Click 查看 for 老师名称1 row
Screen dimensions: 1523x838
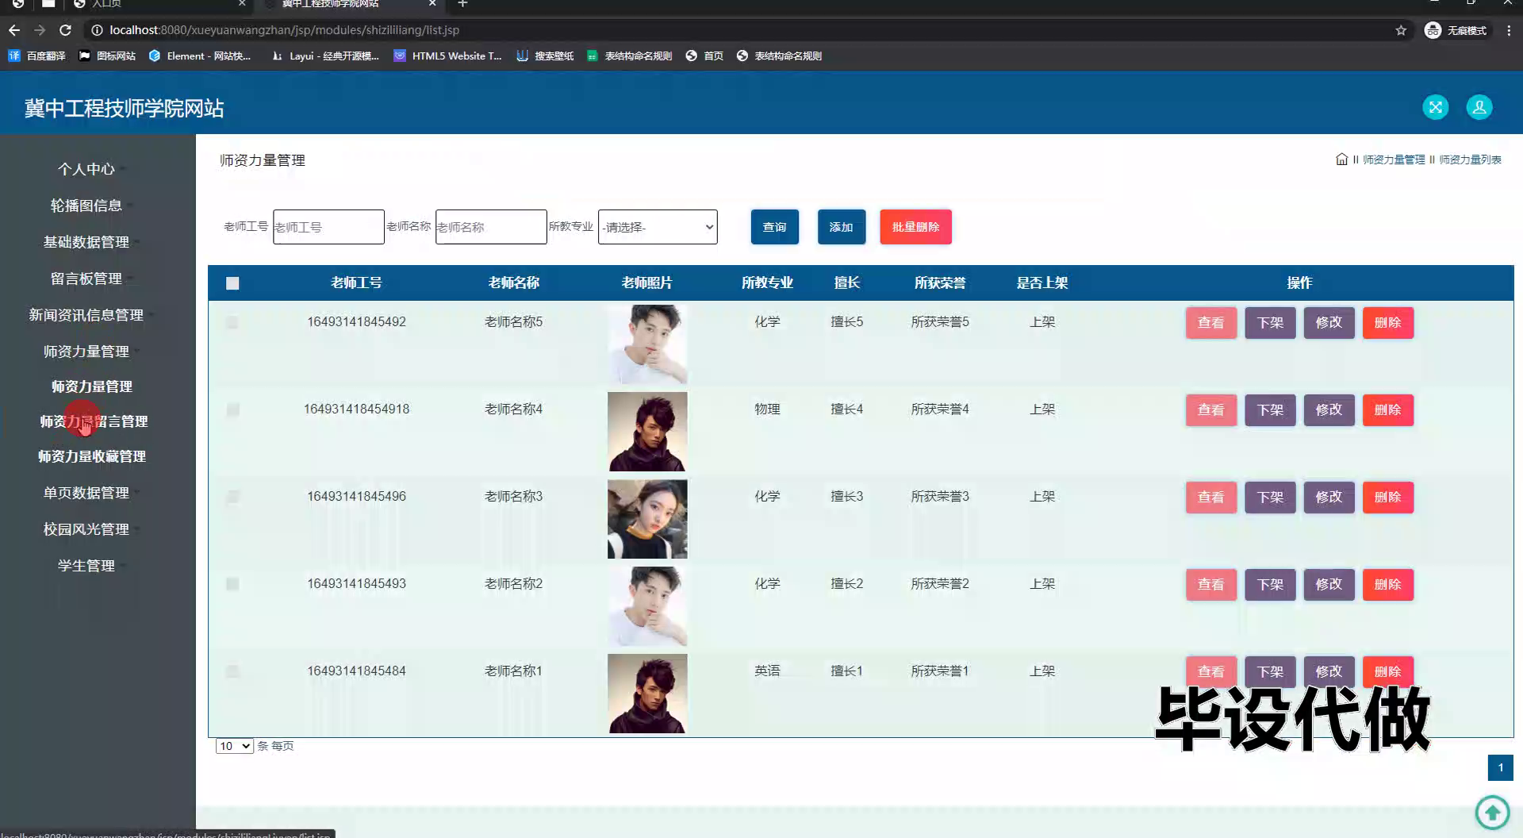(x=1210, y=672)
